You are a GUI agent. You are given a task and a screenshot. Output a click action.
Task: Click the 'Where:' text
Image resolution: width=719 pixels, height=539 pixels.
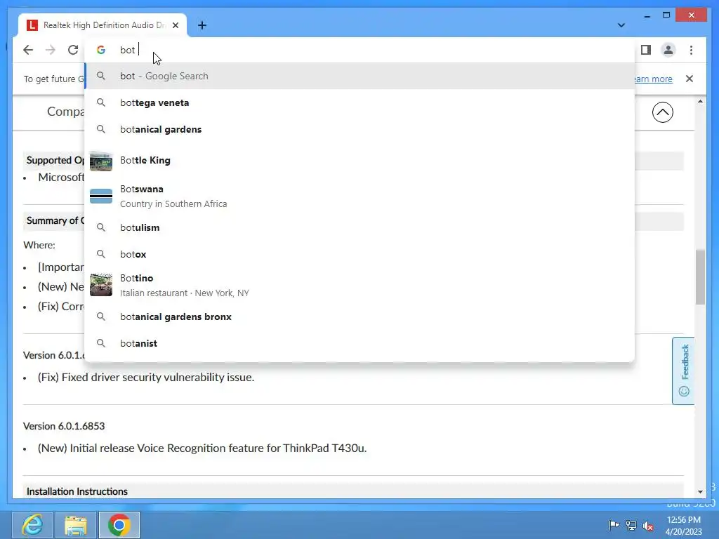coord(39,245)
